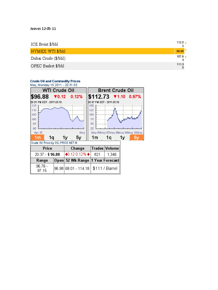The width and height of the screenshot is (218, 290).
Task: Open the Crude Oil Price by OIL-PRICE.NET link
Action: 54,143
